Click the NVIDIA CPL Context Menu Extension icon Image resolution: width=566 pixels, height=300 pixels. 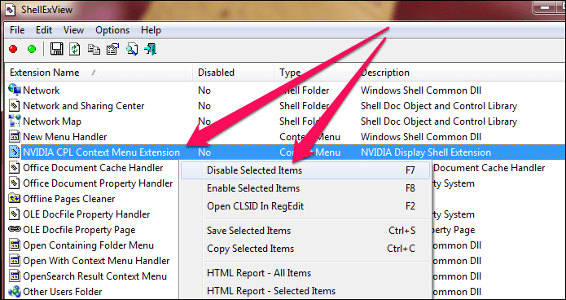point(15,152)
